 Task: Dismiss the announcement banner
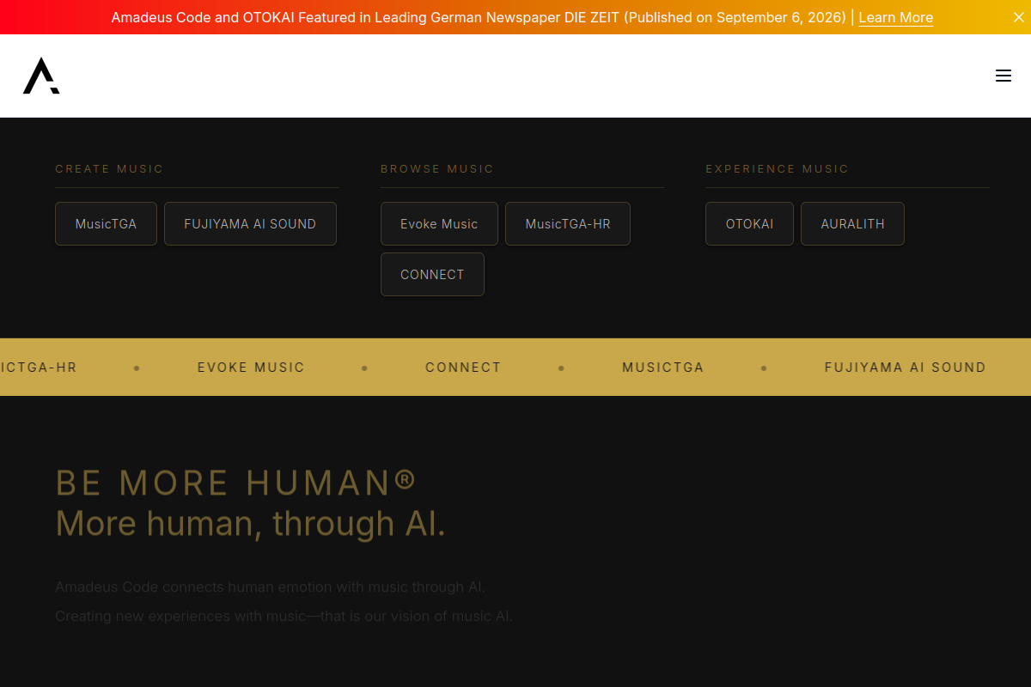[1019, 17]
